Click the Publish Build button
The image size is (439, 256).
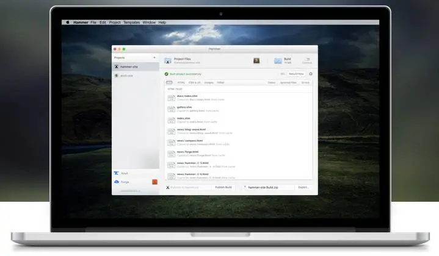click(223, 187)
